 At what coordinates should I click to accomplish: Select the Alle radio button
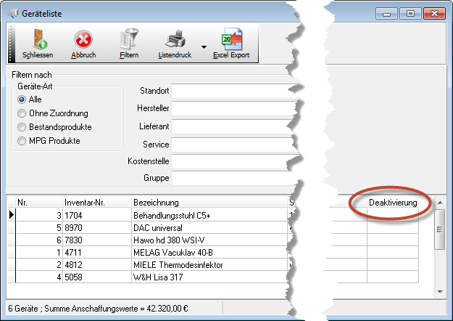(x=22, y=99)
